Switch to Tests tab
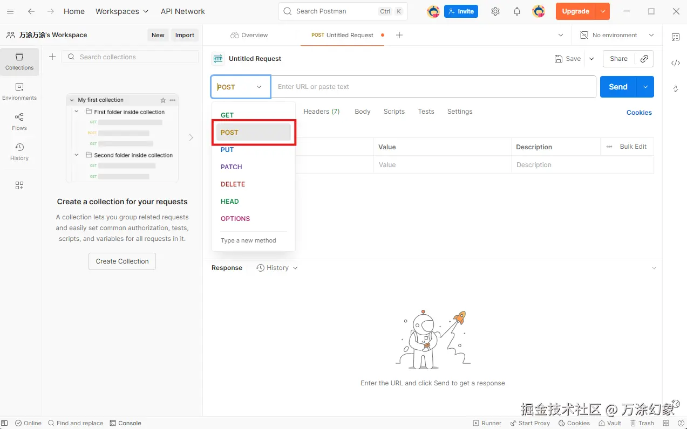The image size is (687, 429). [426, 112]
